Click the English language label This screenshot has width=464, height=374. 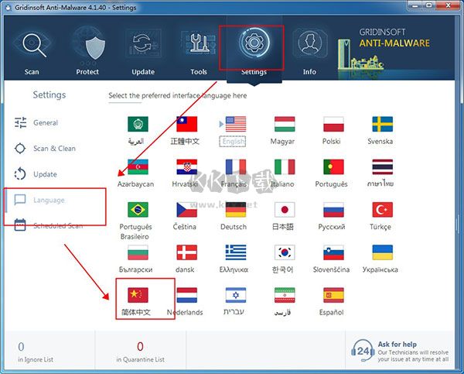click(x=233, y=142)
